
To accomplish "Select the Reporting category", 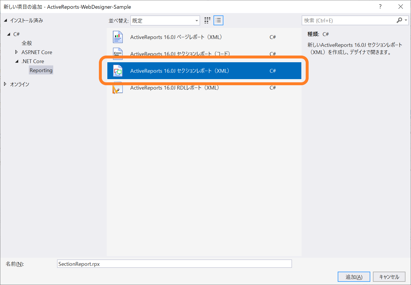I will 41,70.
